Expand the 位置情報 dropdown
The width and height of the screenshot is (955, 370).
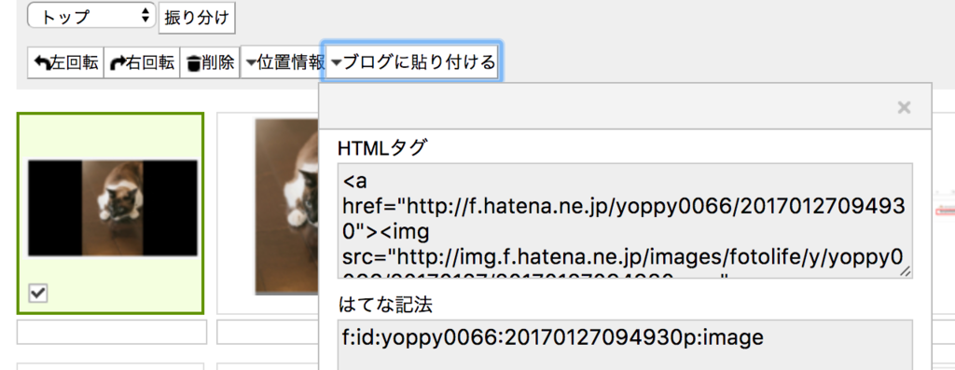coord(284,62)
